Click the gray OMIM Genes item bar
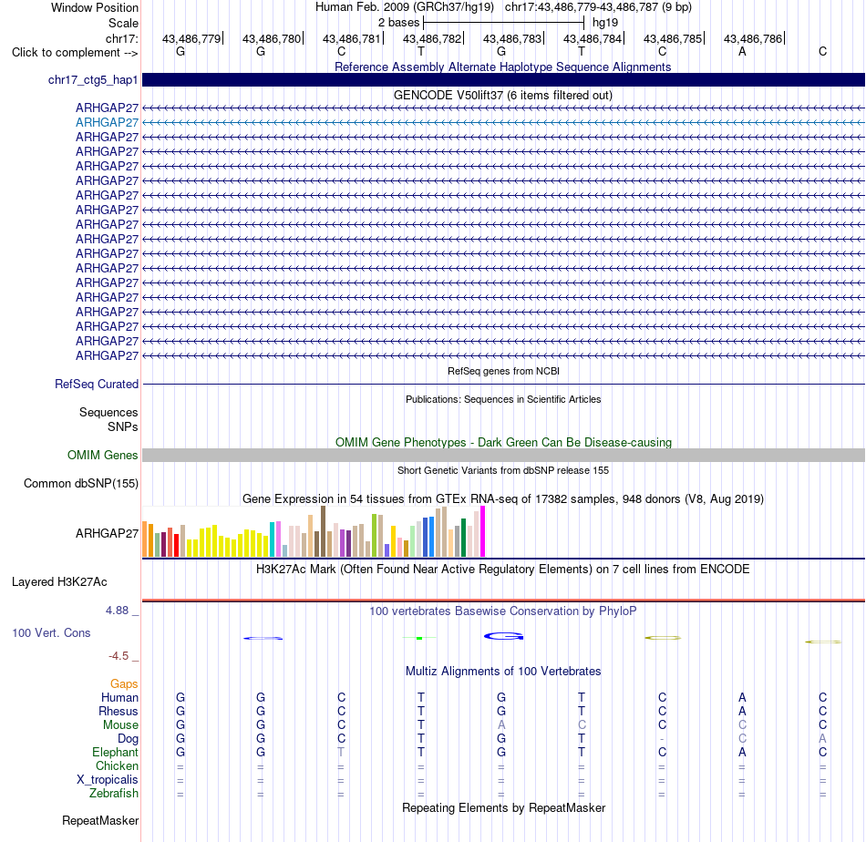866x842 pixels. pyautogui.click(x=503, y=455)
